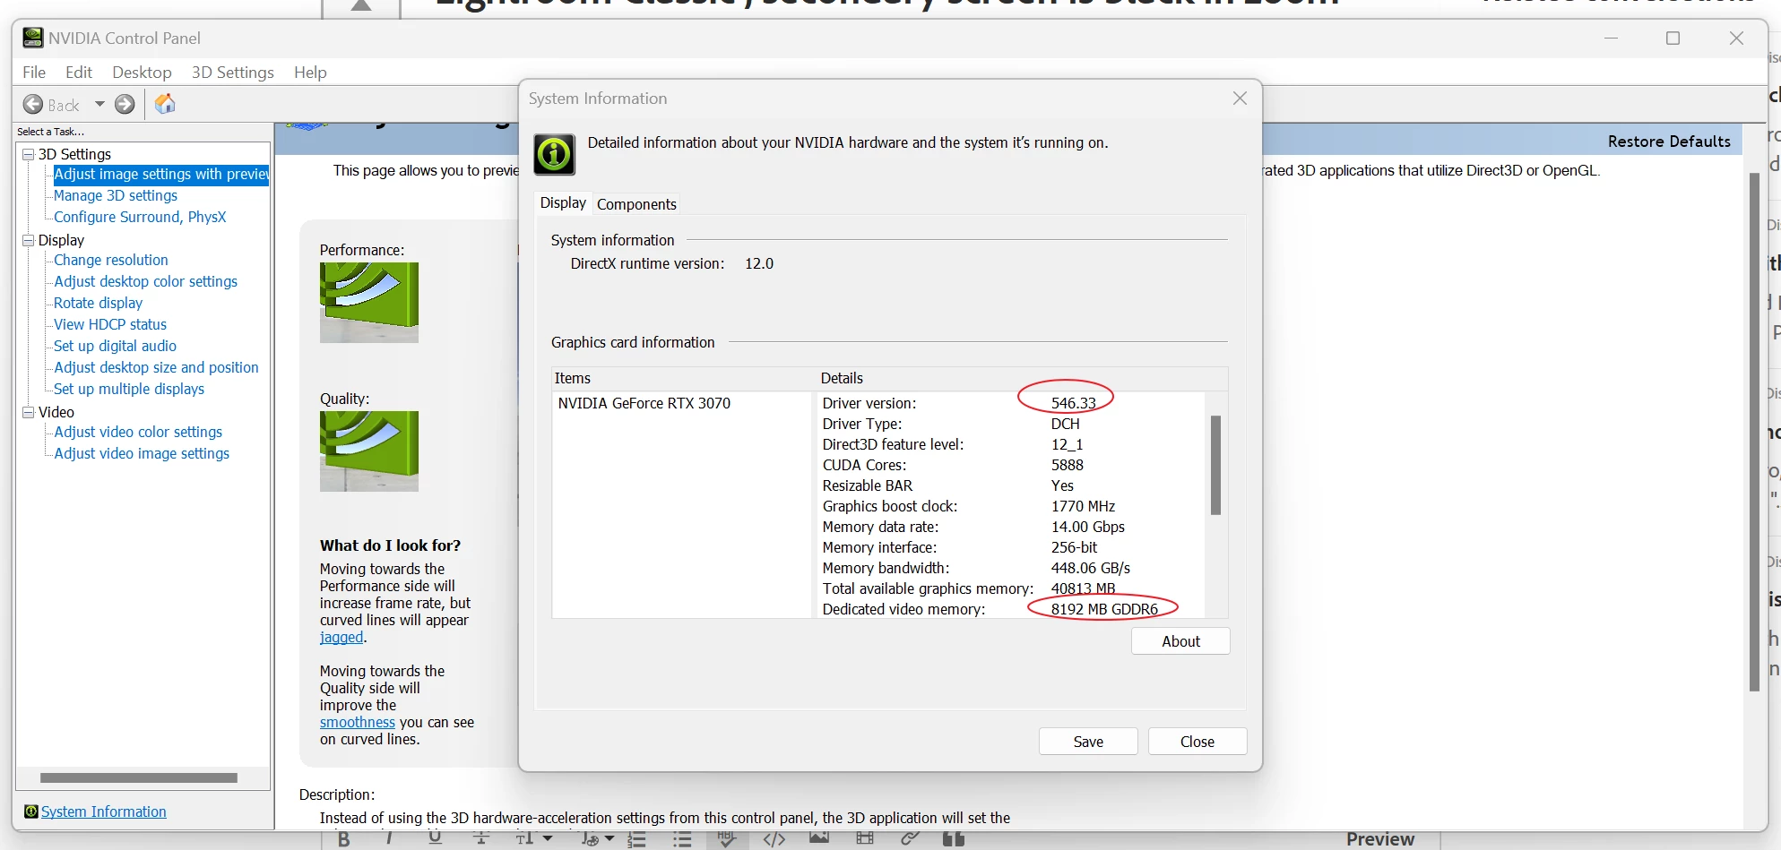The height and width of the screenshot is (850, 1781).
Task: Open the Desktop menu
Action: point(142,73)
